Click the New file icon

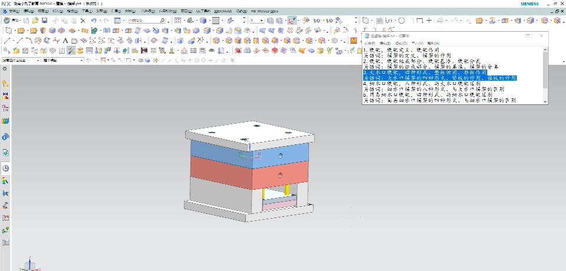click(x=26, y=21)
